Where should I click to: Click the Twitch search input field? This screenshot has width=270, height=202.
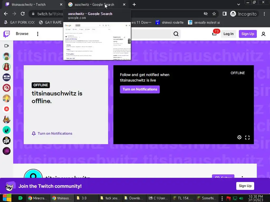[x=151, y=34]
